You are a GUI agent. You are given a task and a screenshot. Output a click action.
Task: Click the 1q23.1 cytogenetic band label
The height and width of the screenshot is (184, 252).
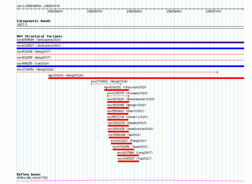[22, 24]
